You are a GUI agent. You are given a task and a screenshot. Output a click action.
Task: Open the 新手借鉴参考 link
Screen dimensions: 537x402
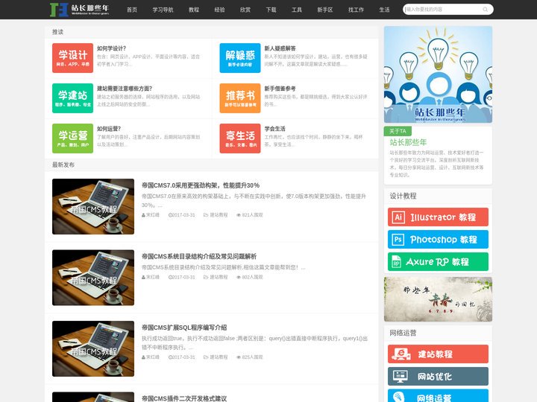280,89
